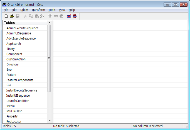Screen dimensions: 190x130
Task: Select the AdvtExecuteSequence table
Action: (x=25, y=39)
